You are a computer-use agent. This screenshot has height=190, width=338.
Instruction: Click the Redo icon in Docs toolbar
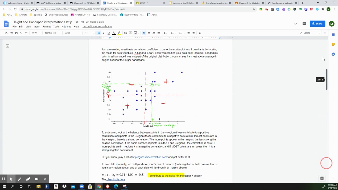coord(11,33)
